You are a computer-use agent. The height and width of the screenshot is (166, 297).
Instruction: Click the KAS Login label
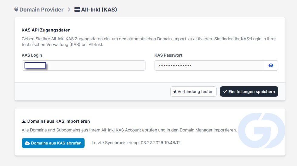(32, 55)
